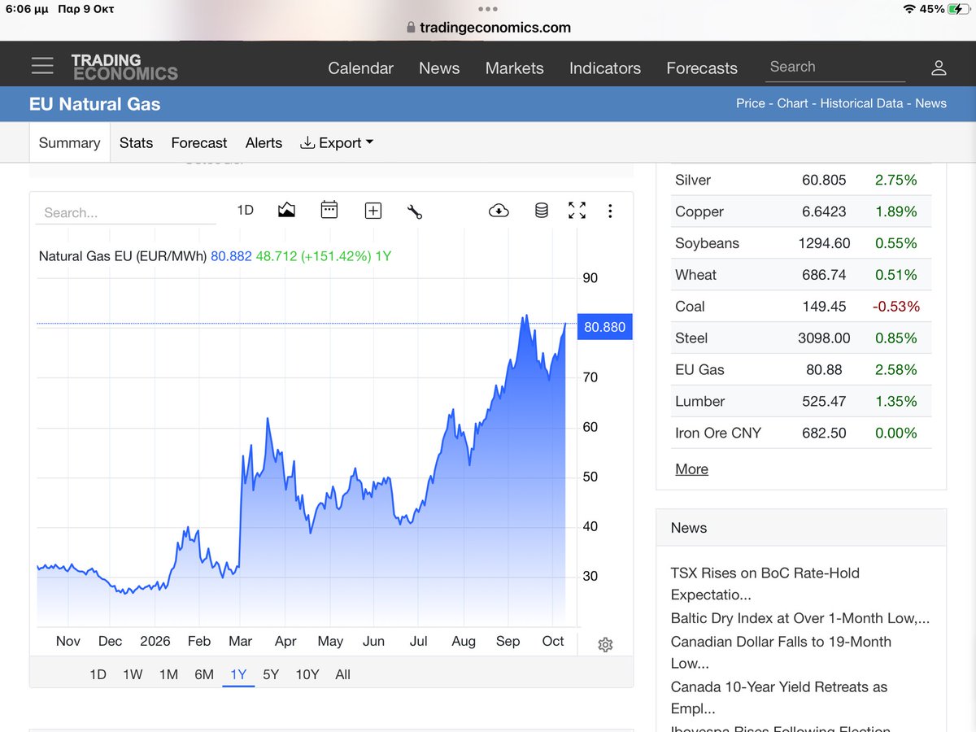Click the chart type area icon
Image resolution: width=976 pixels, height=732 pixels.
pos(286,211)
